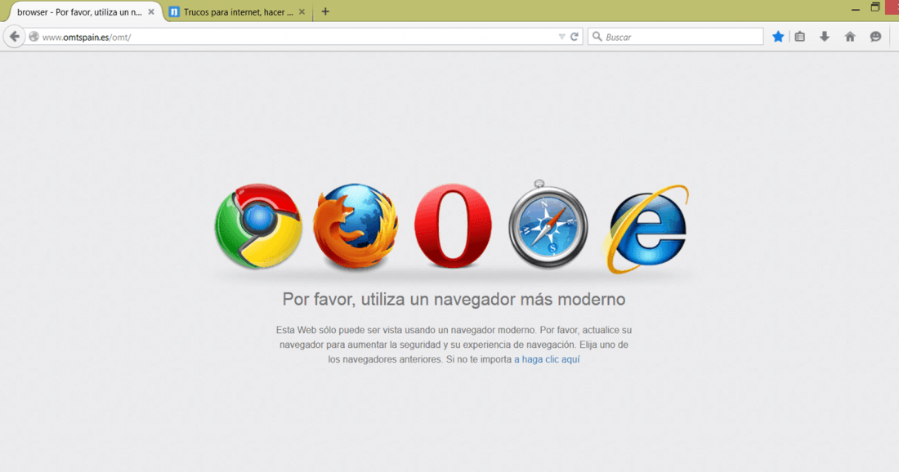Viewport: 899px width, 472px height.
Task: Open the chat smiley icon
Action: [875, 37]
